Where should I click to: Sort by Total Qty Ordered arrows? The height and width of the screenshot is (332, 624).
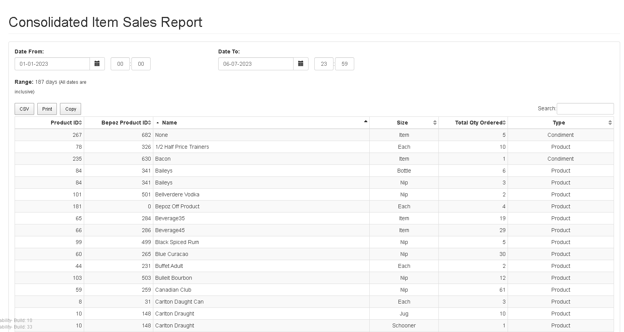(504, 123)
